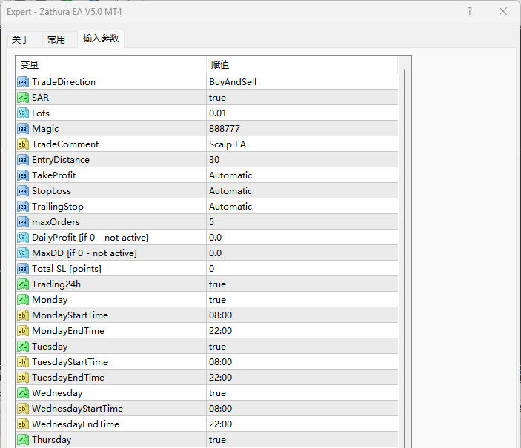The image size is (521, 448).
Task: Click the Trading24h boolean icon
Action: coord(23,284)
